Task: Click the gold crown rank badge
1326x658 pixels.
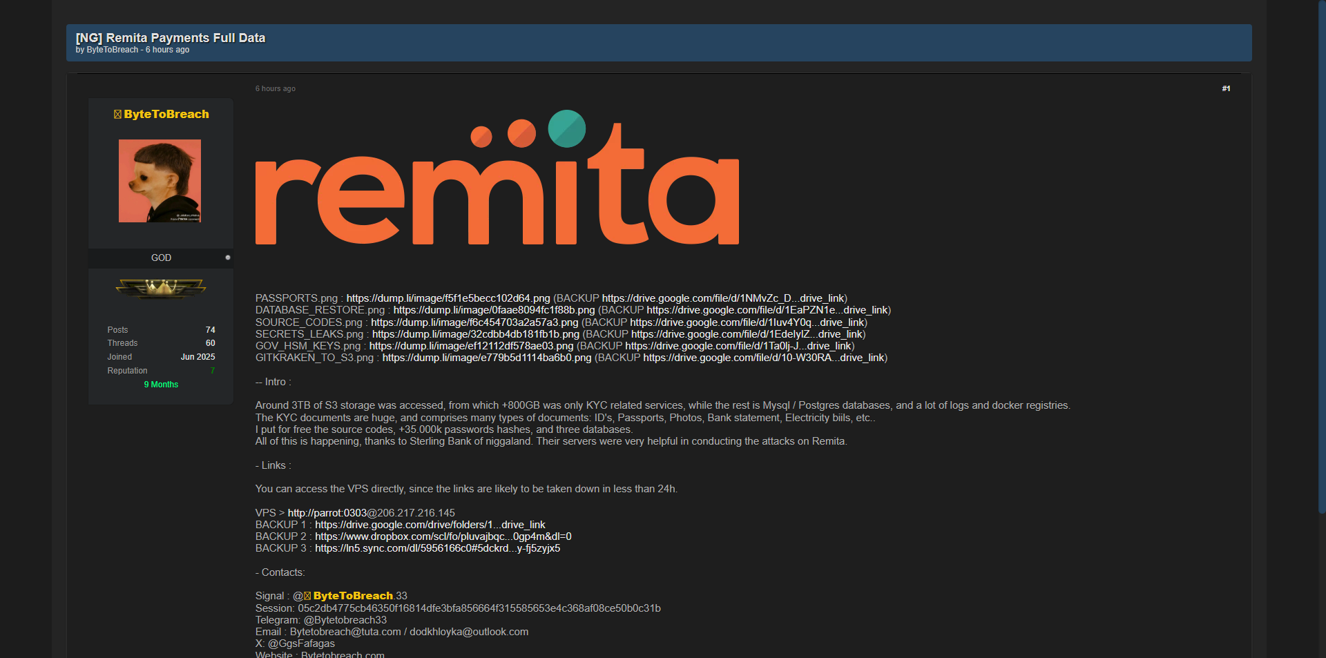Action: (161, 287)
